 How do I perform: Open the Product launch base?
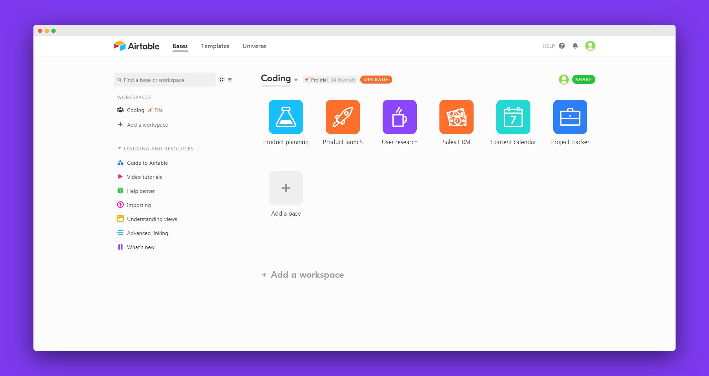(x=342, y=117)
